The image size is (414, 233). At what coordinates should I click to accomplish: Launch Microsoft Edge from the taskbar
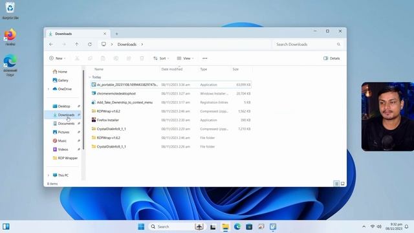tap(237, 227)
